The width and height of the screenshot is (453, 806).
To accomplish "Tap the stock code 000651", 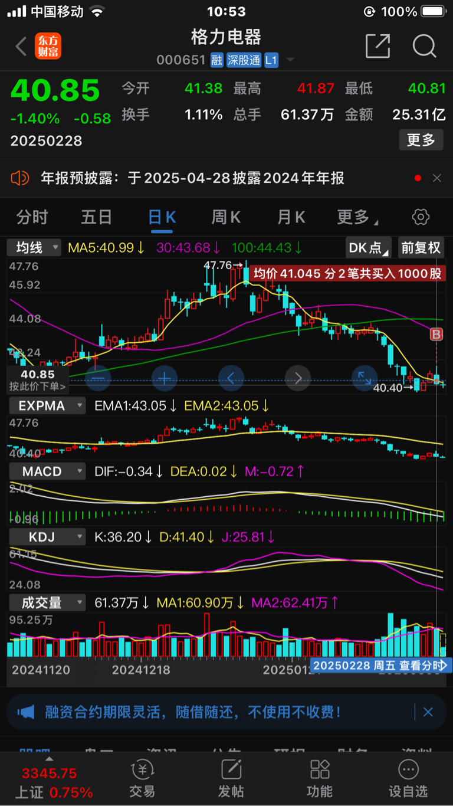I will 181,60.
